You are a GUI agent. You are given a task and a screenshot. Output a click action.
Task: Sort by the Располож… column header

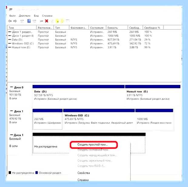click(45, 28)
